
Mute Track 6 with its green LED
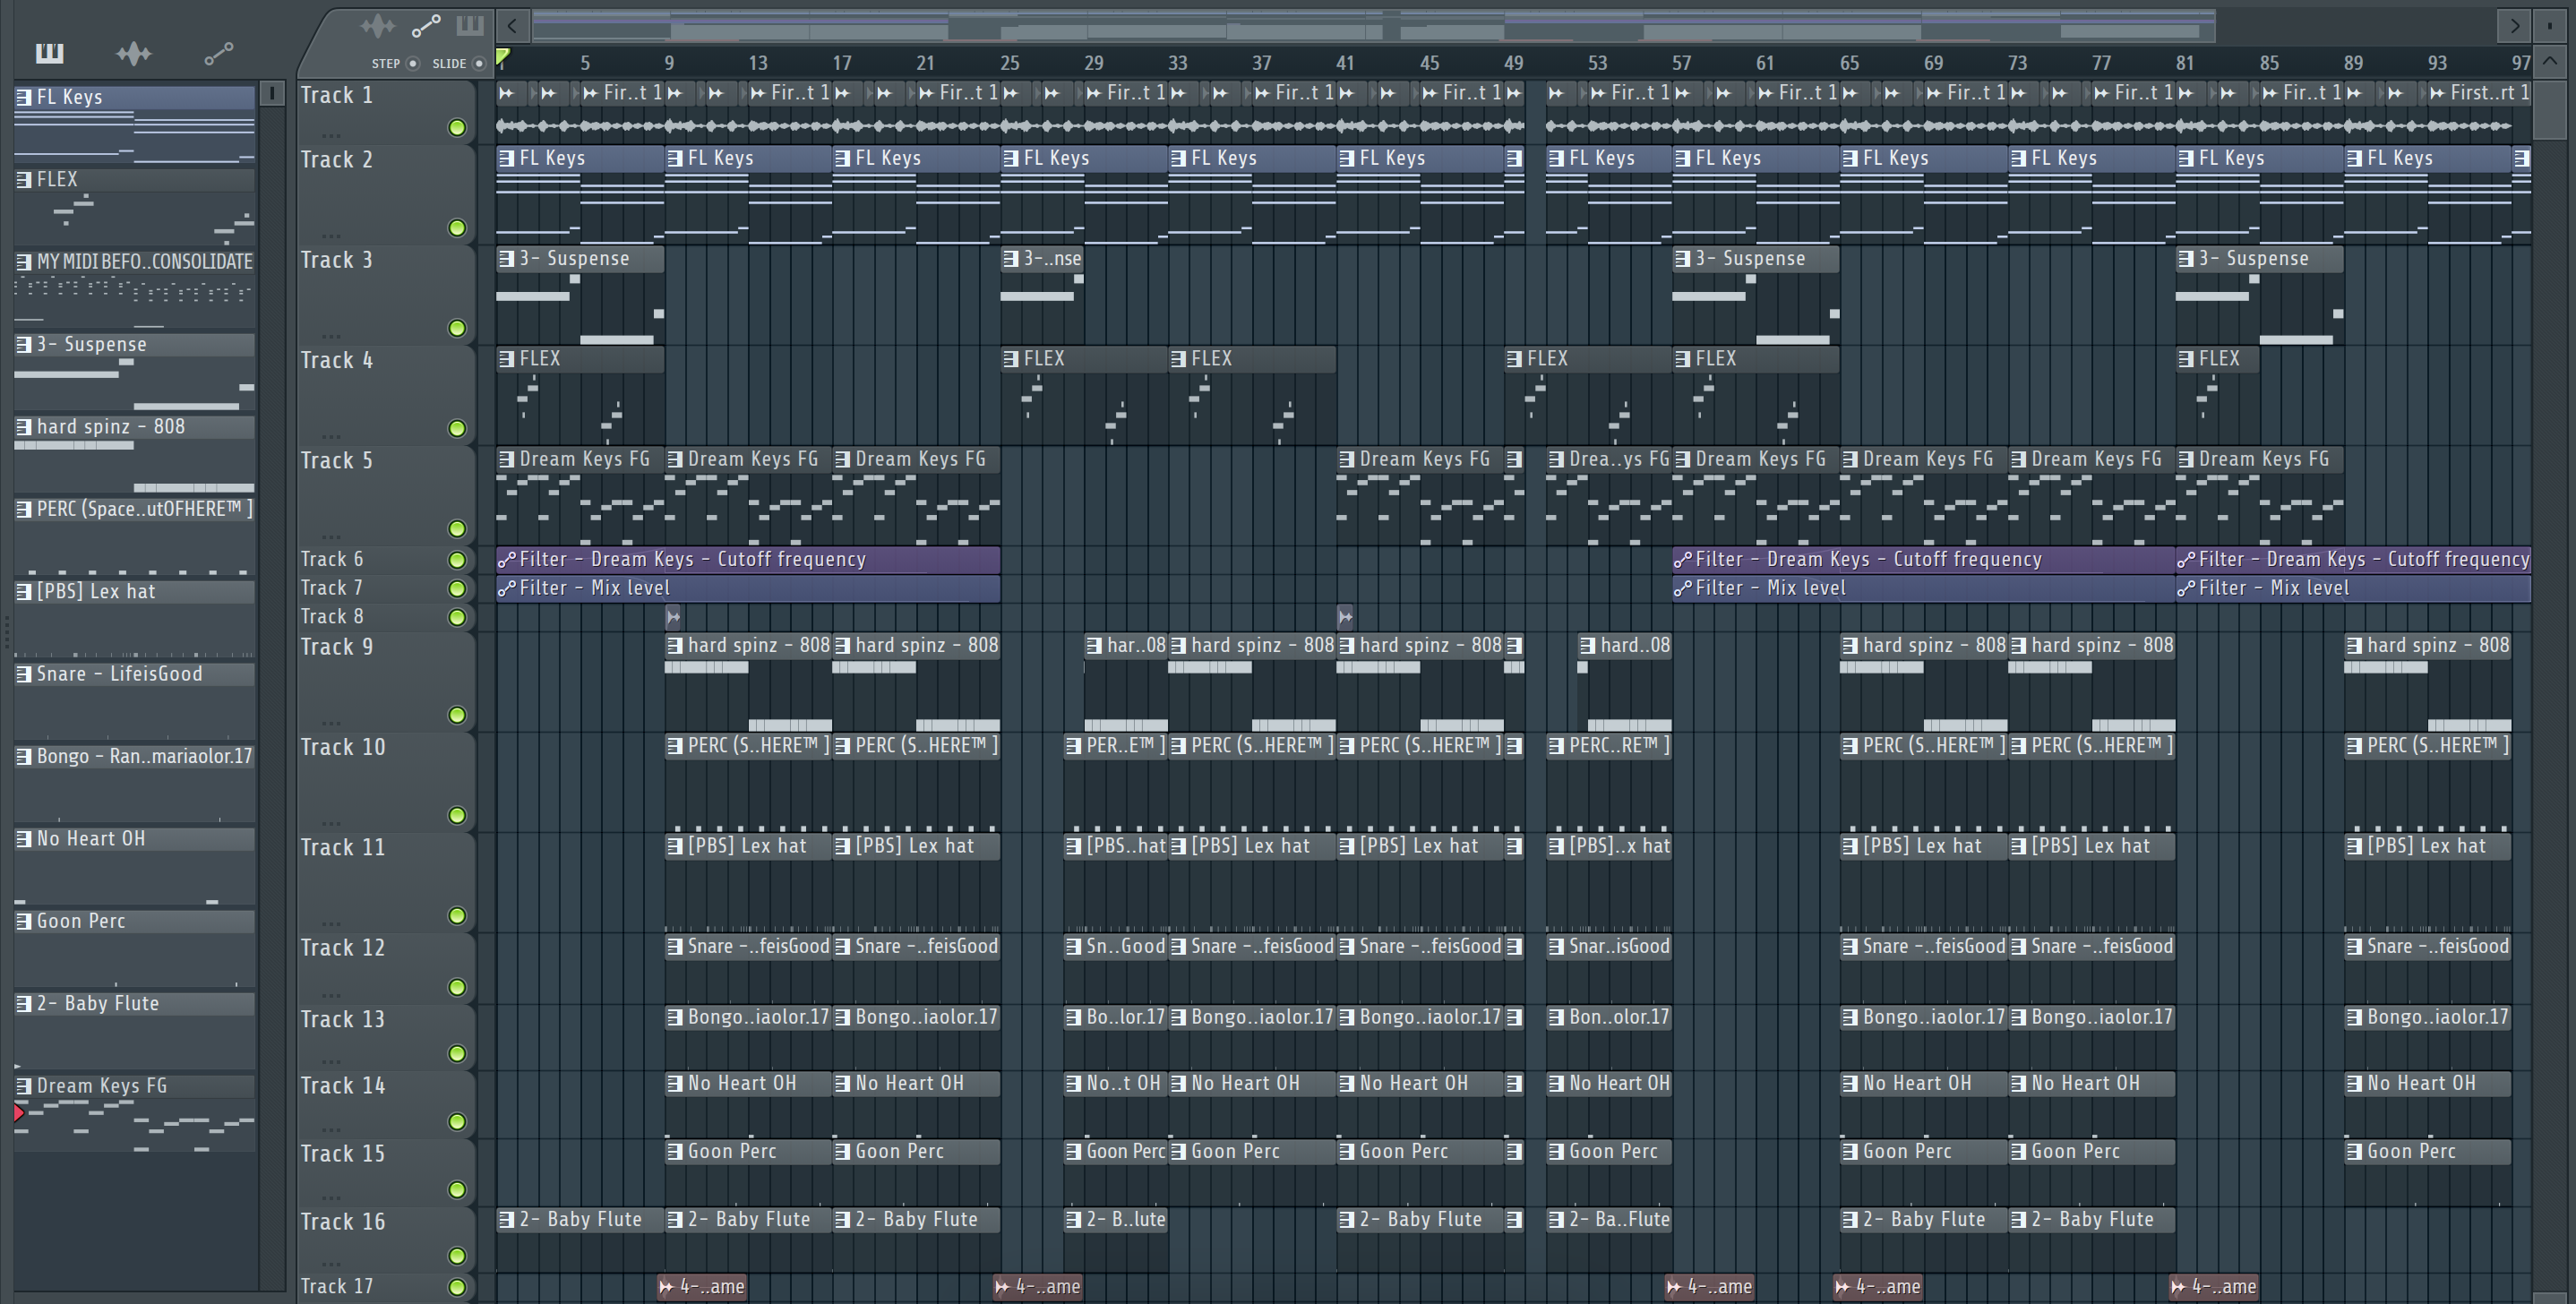coord(457,559)
